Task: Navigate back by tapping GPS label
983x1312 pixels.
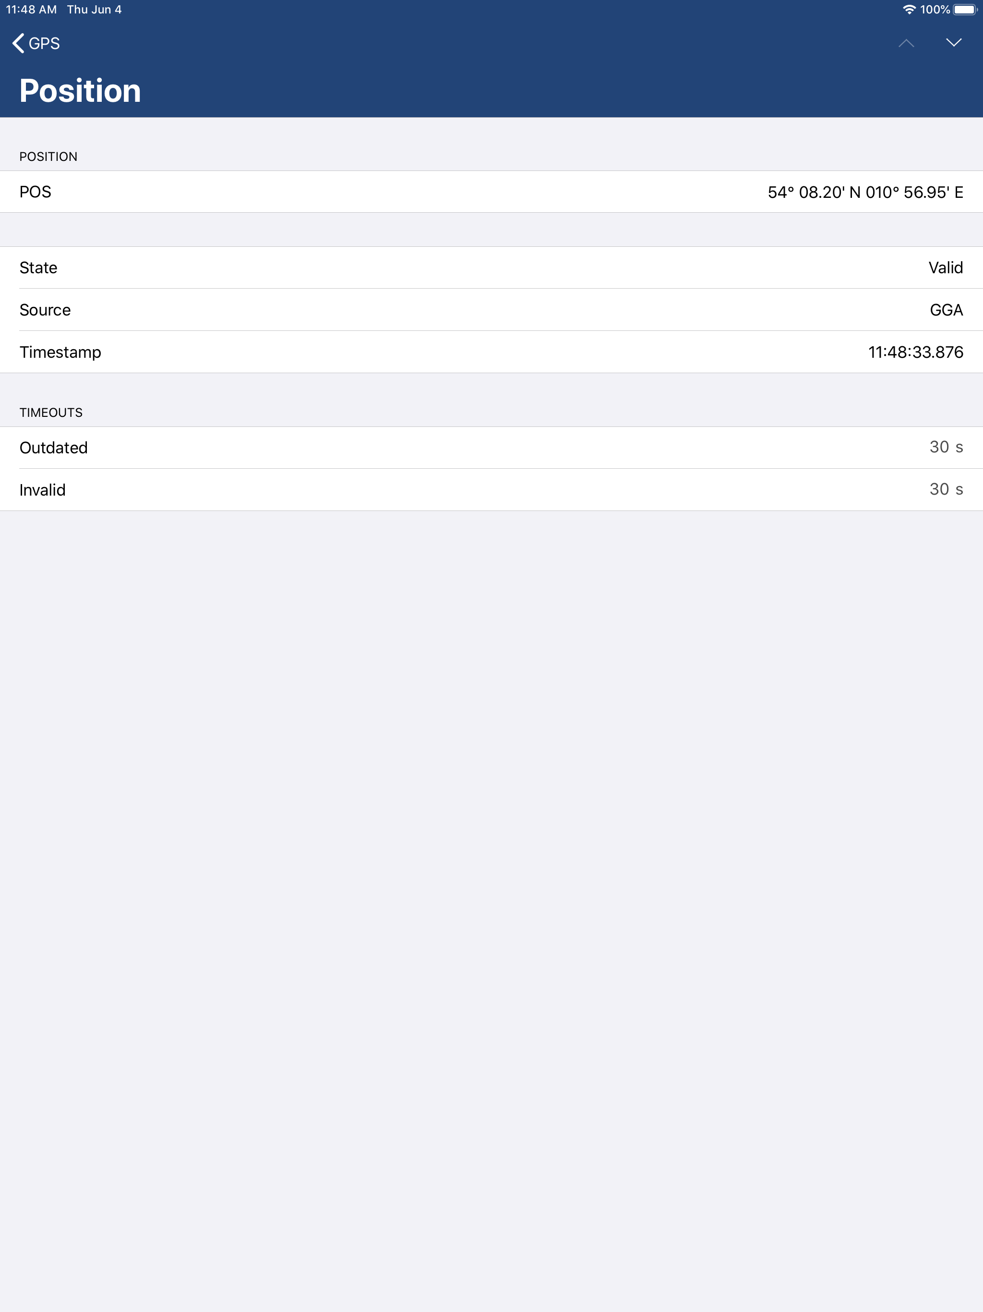Action: pyautogui.click(x=44, y=43)
